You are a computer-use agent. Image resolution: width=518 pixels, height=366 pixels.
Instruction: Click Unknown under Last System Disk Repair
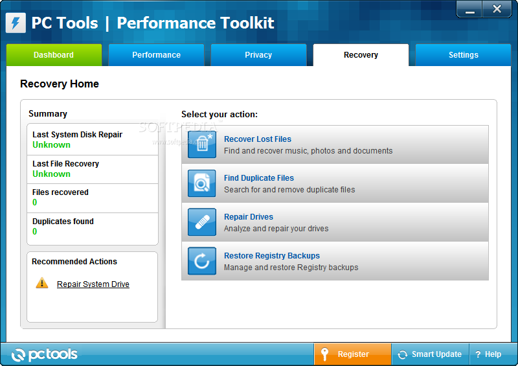tap(51, 145)
